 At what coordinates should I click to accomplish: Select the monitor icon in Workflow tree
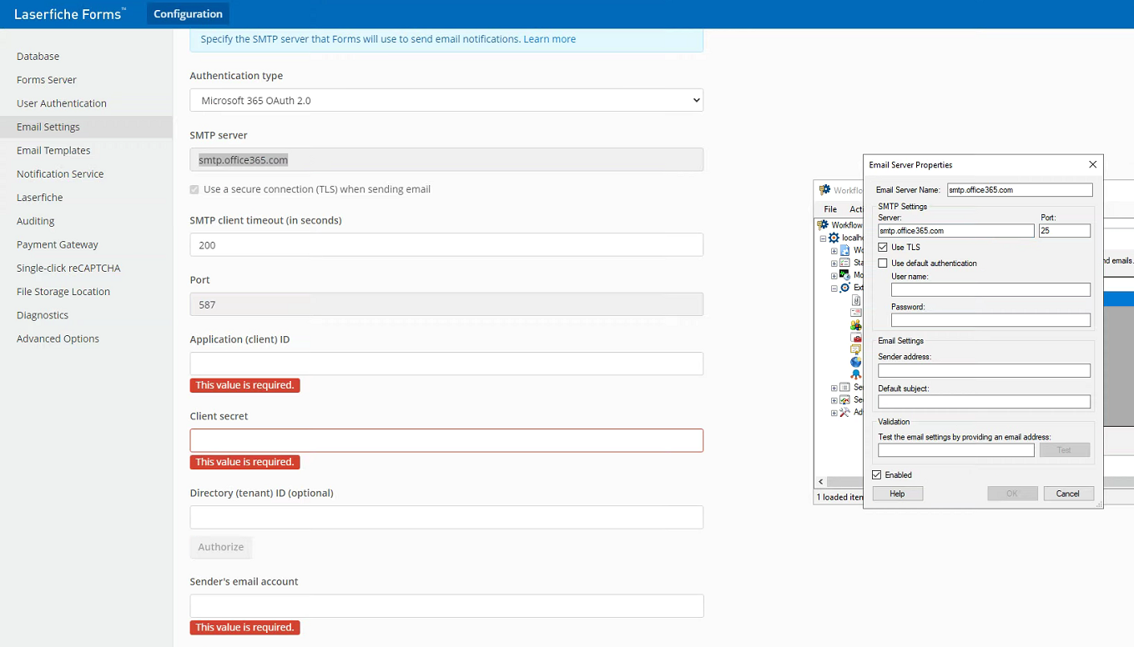(844, 275)
